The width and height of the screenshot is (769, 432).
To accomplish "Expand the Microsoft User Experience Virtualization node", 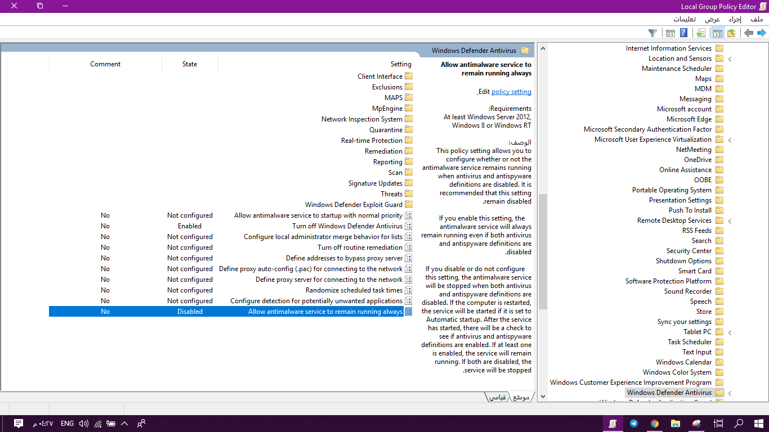I will (x=730, y=139).
